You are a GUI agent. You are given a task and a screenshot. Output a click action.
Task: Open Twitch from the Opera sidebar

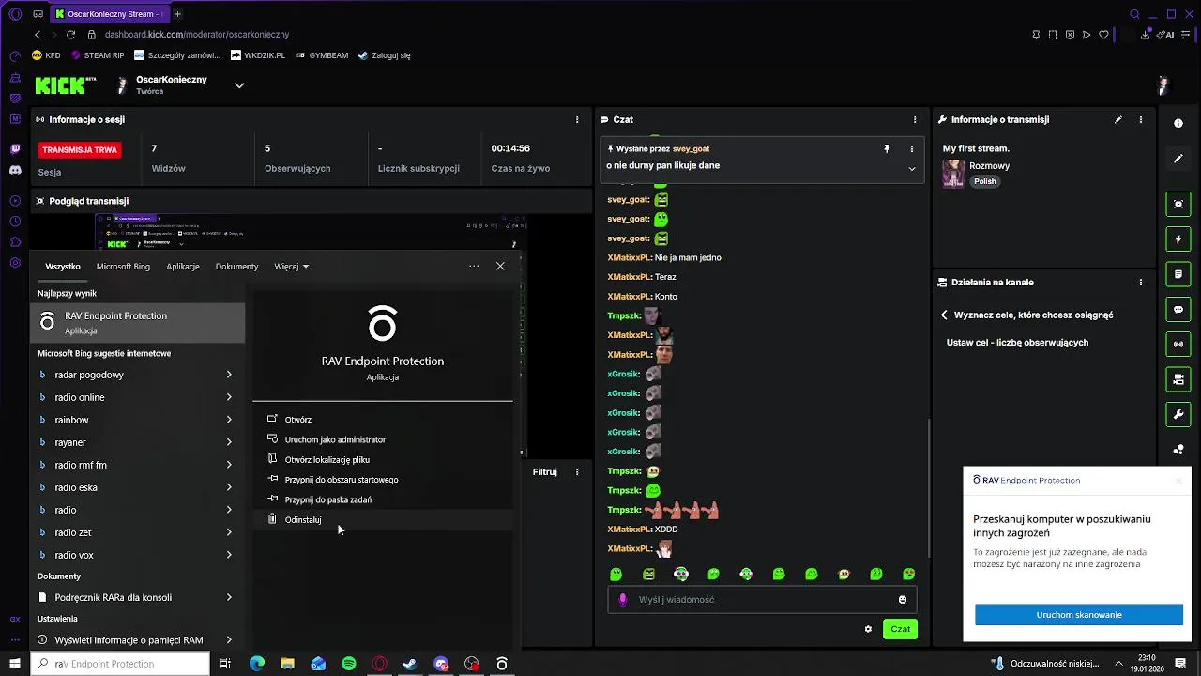(15, 149)
